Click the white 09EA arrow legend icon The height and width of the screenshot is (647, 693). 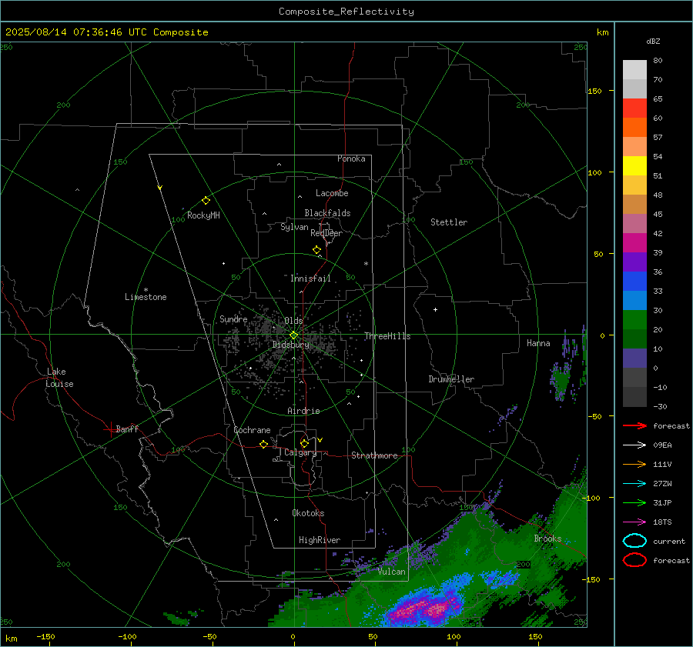click(x=634, y=445)
